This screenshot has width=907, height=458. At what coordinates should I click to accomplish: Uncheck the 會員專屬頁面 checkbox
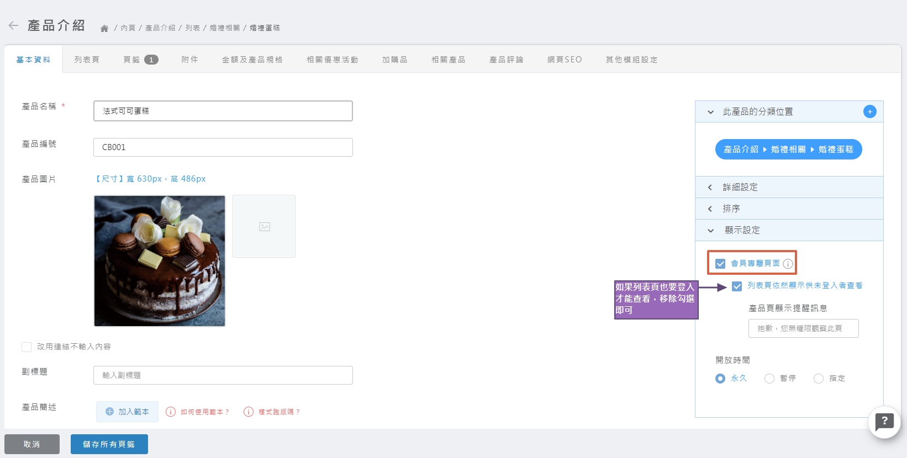point(720,264)
